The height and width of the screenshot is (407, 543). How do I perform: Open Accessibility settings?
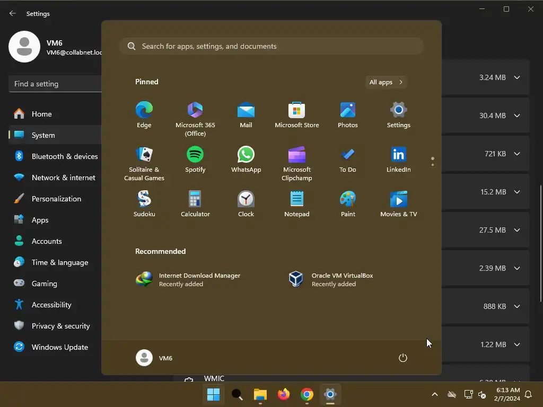point(55,305)
